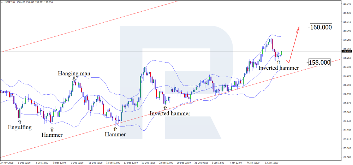Click arrow above Inverted hammer near 13 Jan

pyautogui.click(x=279, y=62)
